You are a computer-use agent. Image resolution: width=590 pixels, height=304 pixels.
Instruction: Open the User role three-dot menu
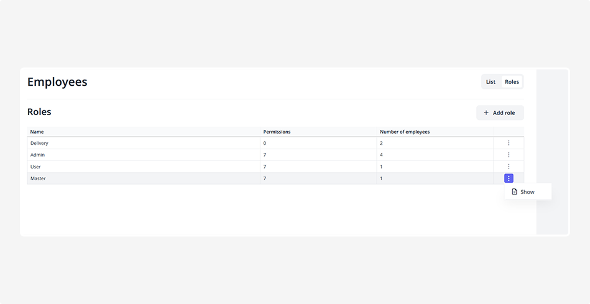click(x=509, y=167)
